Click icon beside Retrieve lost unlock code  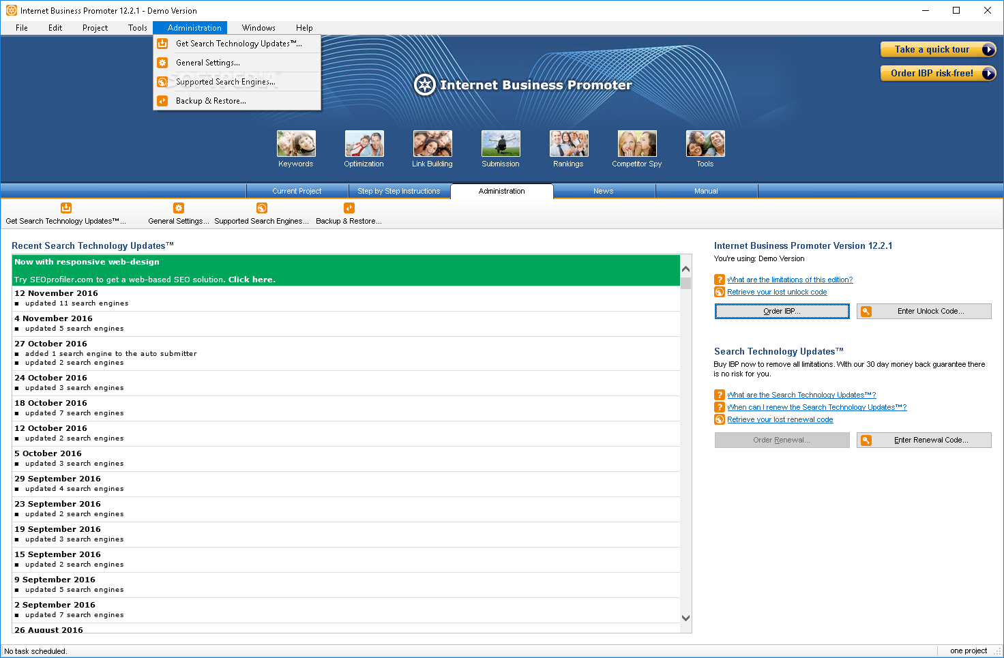(720, 292)
